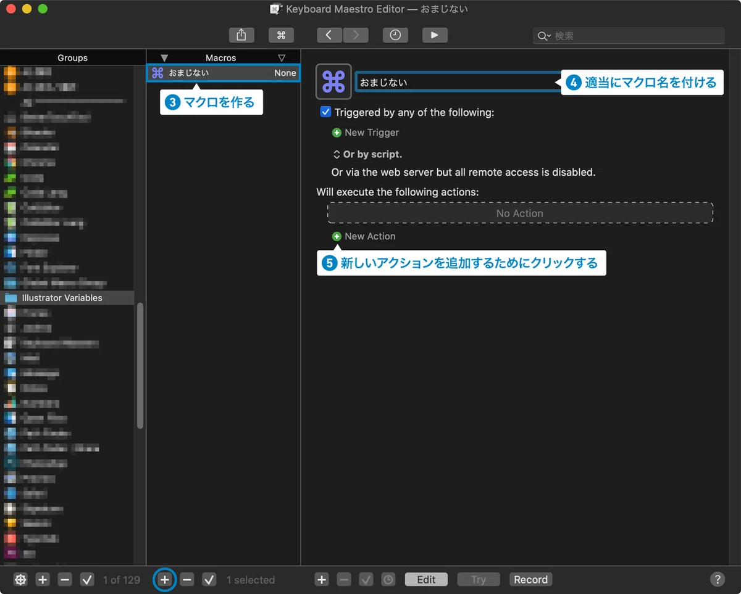Add a new group with plus button
This screenshot has width=741, height=594.
43,579
